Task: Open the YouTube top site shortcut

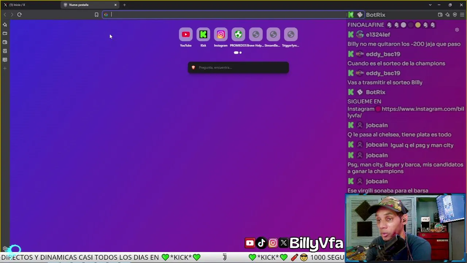Action: pos(186,37)
